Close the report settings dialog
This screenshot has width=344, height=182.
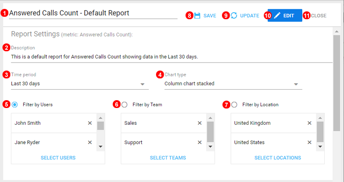coord(318,16)
